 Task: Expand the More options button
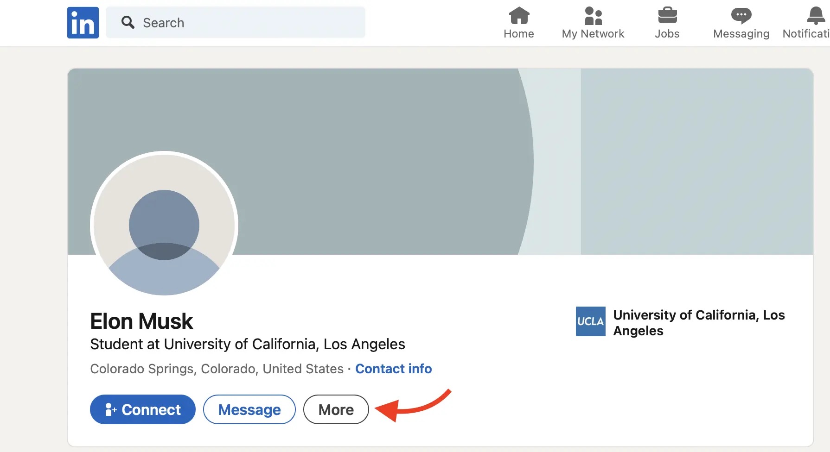pyautogui.click(x=336, y=409)
